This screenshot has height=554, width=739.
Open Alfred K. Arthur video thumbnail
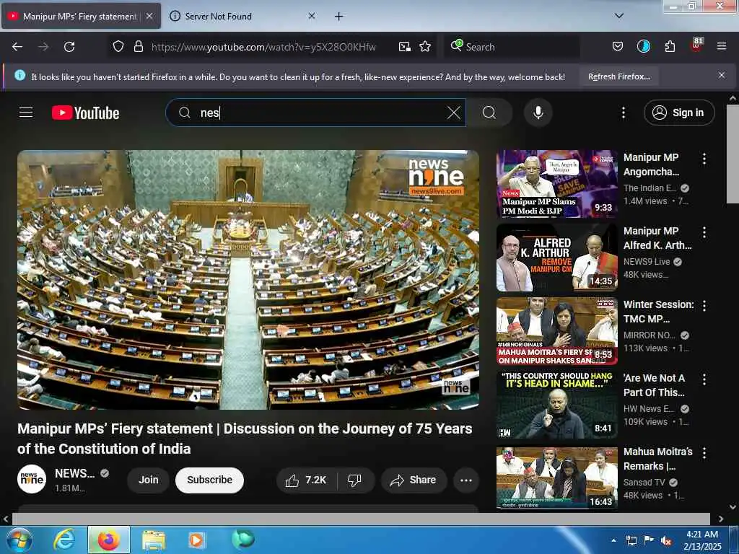[x=556, y=258]
